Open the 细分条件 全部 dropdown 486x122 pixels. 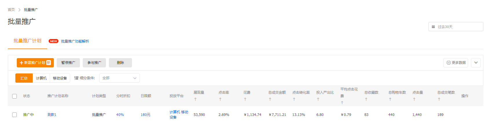(x=119, y=78)
